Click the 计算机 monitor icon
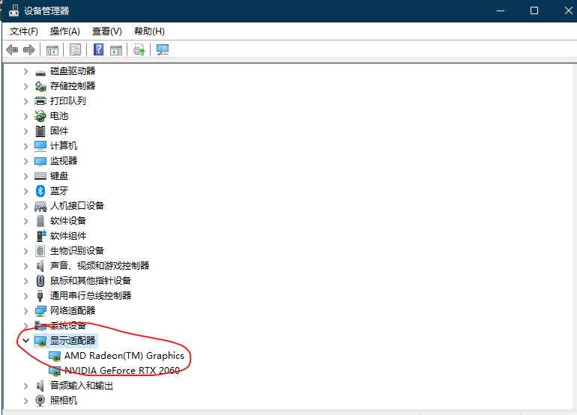Image resolution: width=577 pixels, height=415 pixels. (40, 146)
